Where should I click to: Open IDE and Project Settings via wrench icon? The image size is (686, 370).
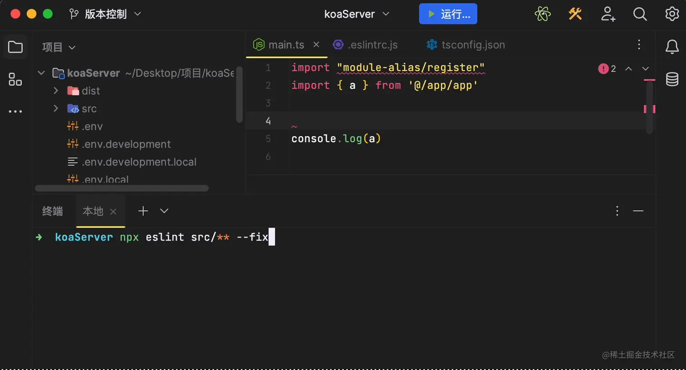pos(575,14)
